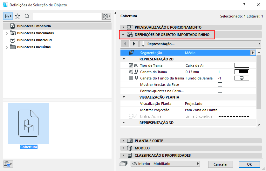Image resolution: width=266 pixels, height=171 pixels.
Task: Click the parameter list scroll down arrow
Action: pos(259,125)
